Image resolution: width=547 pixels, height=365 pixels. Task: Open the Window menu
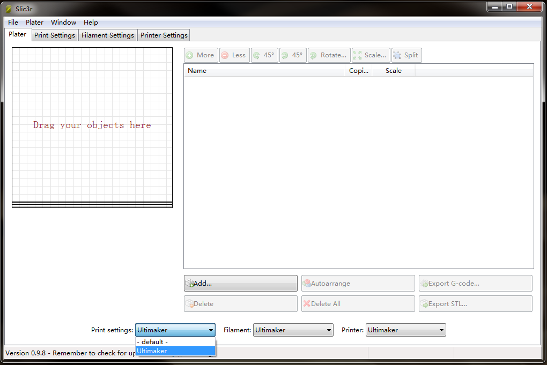click(63, 23)
